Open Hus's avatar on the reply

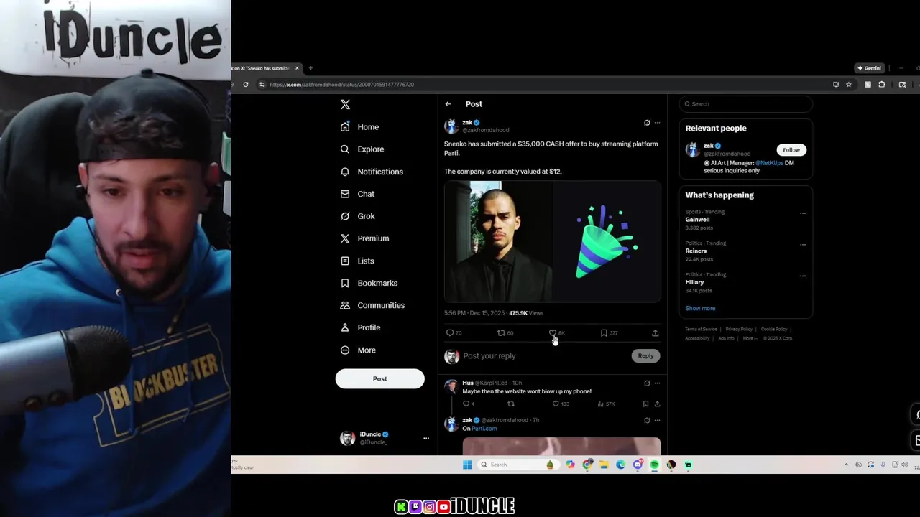(x=451, y=386)
